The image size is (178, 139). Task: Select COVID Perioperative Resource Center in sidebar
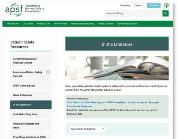coord(31,61)
